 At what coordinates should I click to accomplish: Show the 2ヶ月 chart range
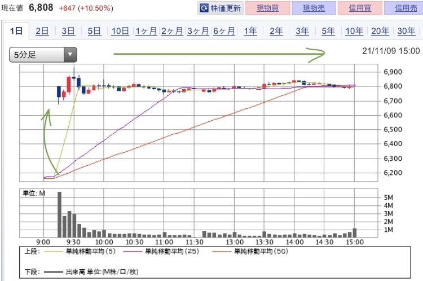tap(172, 31)
